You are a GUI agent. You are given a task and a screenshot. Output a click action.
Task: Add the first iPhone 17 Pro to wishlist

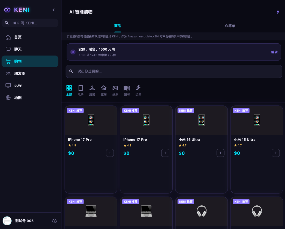pyautogui.click(x=110, y=153)
